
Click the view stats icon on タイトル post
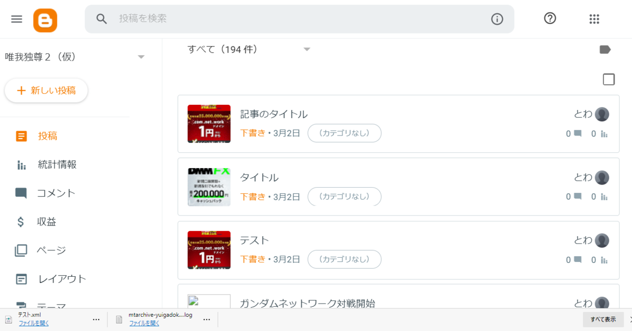tap(604, 197)
